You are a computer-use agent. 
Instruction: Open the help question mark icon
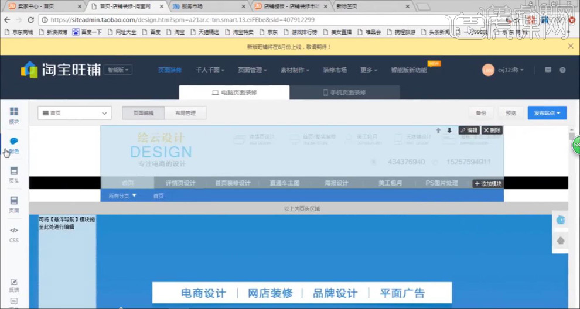click(x=562, y=70)
